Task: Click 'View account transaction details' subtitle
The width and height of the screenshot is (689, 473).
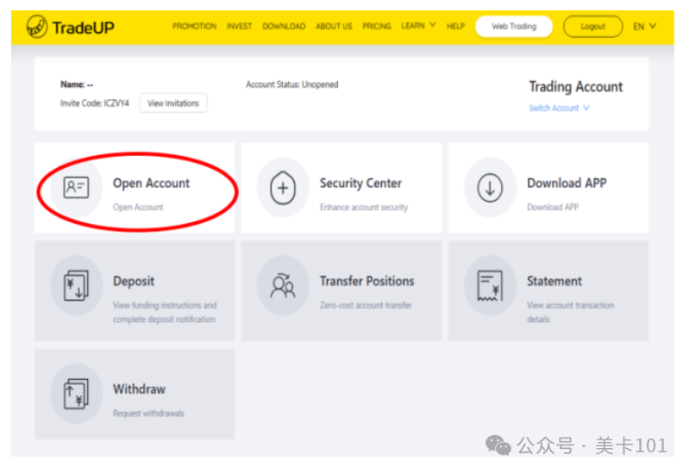Action: tap(570, 312)
